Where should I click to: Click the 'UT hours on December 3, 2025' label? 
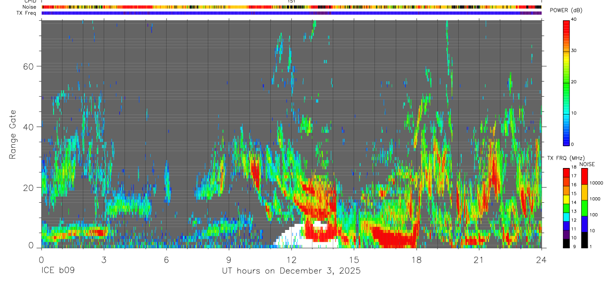291,271
